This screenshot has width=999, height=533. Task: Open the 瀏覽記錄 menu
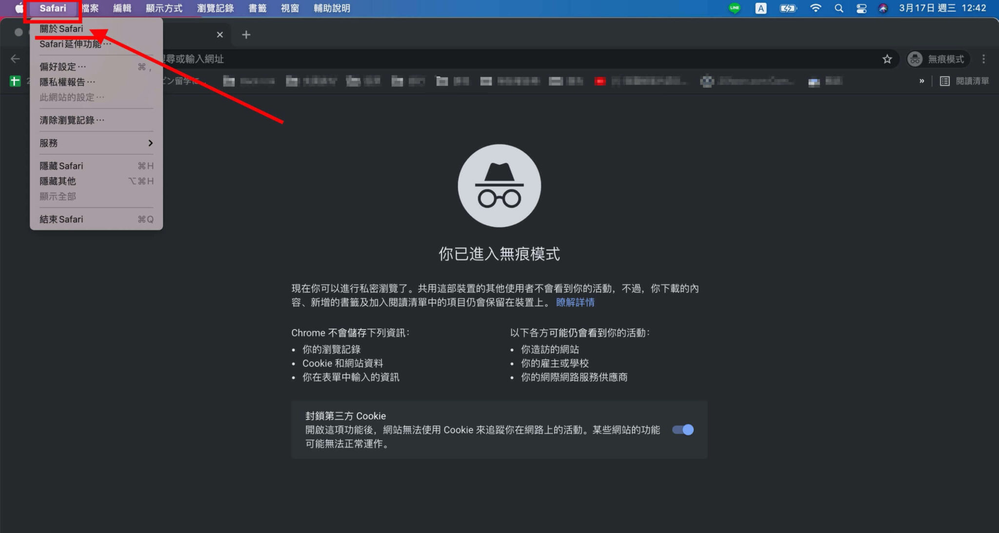click(x=215, y=8)
